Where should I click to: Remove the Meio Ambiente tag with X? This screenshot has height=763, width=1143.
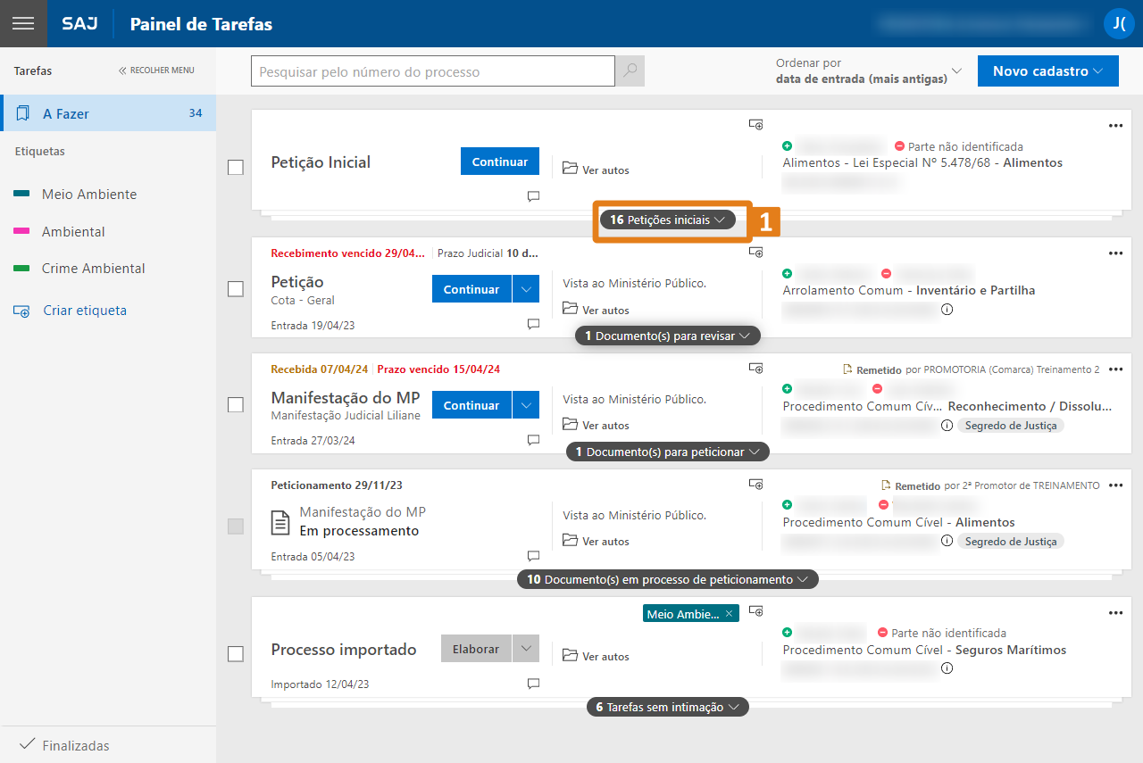729,614
